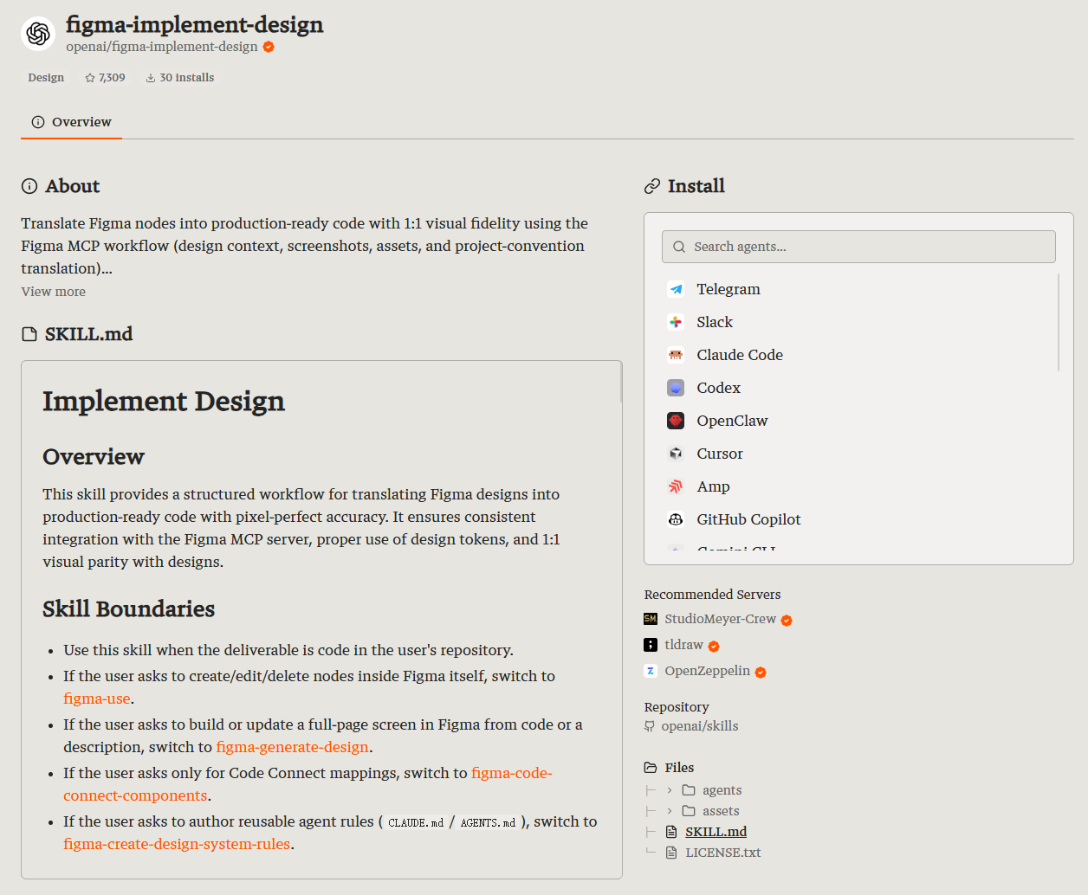This screenshot has height=895, width=1088.
Task: Click the Implement Design heading
Action: click(164, 402)
